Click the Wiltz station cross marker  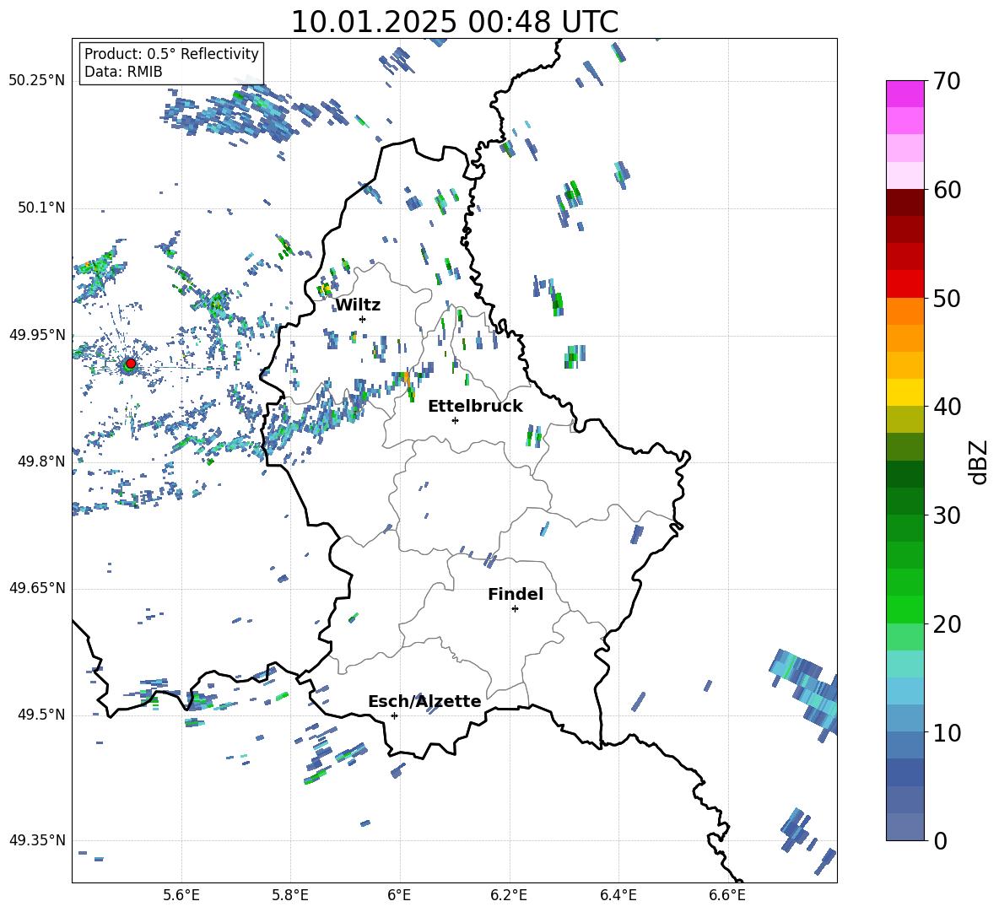tap(362, 319)
